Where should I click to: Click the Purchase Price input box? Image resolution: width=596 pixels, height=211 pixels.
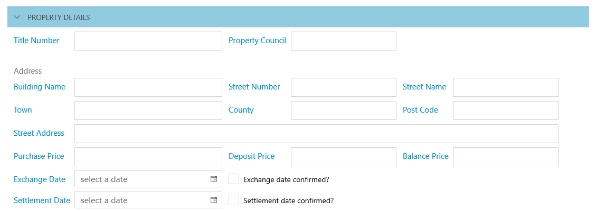(x=148, y=157)
